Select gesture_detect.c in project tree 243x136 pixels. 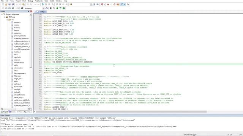click(x=20, y=36)
